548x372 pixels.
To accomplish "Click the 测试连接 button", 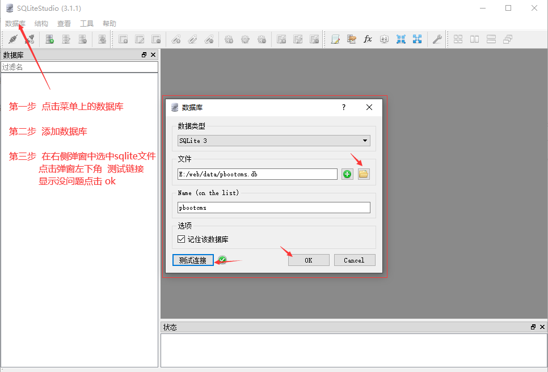I will tap(193, 260).
